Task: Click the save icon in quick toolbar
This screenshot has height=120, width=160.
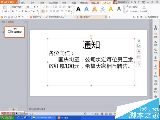Action: point(5,17)
